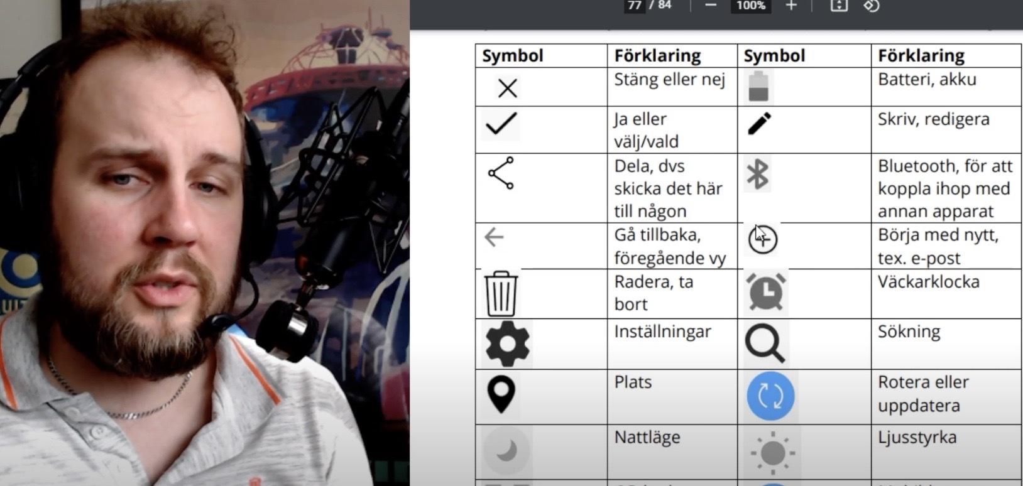1023x486 pixels.
Task: Click the night mode moon symbol
Action: pyautogui.click(x=506, y=450)
